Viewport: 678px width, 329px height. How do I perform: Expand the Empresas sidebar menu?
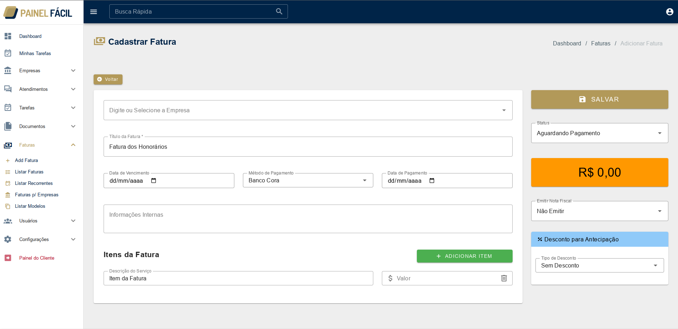pos(73,70)
